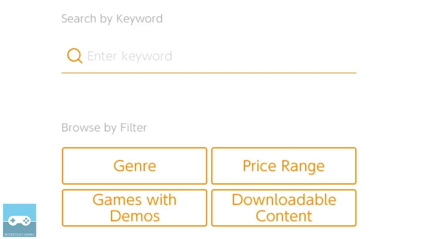Image resolution: width=425 pixels, height=239 pixels.
Task: Click the word Downloadable in the bottom-right filter button
Action: [284, 200]
